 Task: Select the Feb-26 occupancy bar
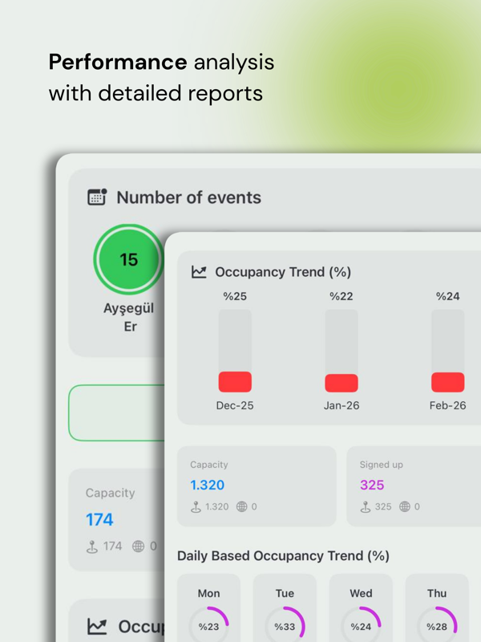pos(447,351)
